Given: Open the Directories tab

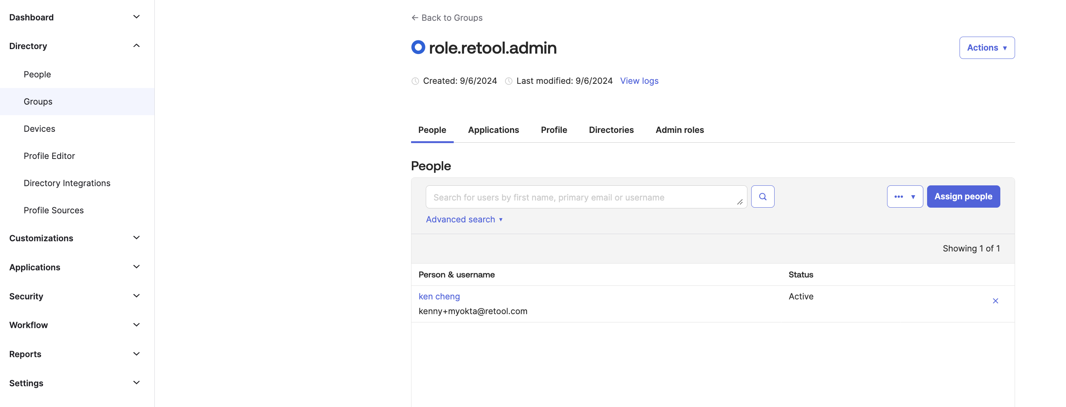Looking at the screenshot, I should click(611, 130).
